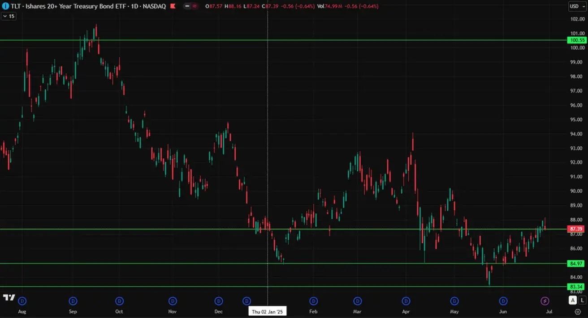Screen dimensions: 588x318
Task: Click the dividend D marker above Sep
Action: [x=73, y=301]
